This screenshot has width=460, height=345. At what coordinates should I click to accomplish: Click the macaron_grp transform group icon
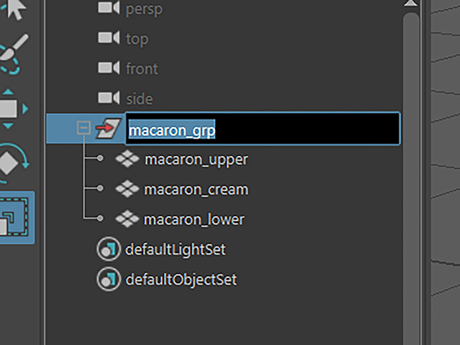[x=109, y=128]
